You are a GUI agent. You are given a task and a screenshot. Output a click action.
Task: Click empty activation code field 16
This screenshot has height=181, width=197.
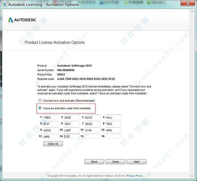coord(113,136)
